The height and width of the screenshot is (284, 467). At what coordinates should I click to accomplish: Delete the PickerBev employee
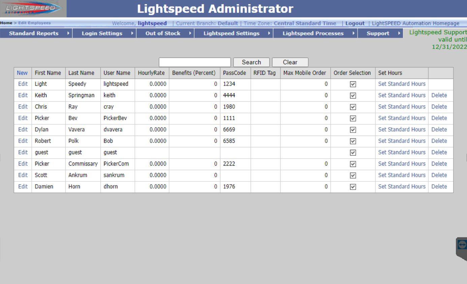click(x=439, y=118)
